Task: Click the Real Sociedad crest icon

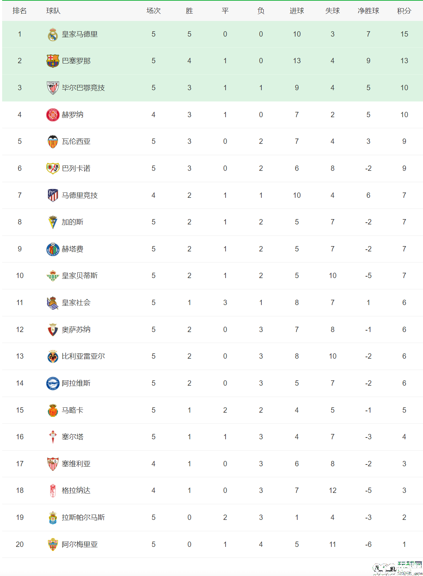Action: 53,303
